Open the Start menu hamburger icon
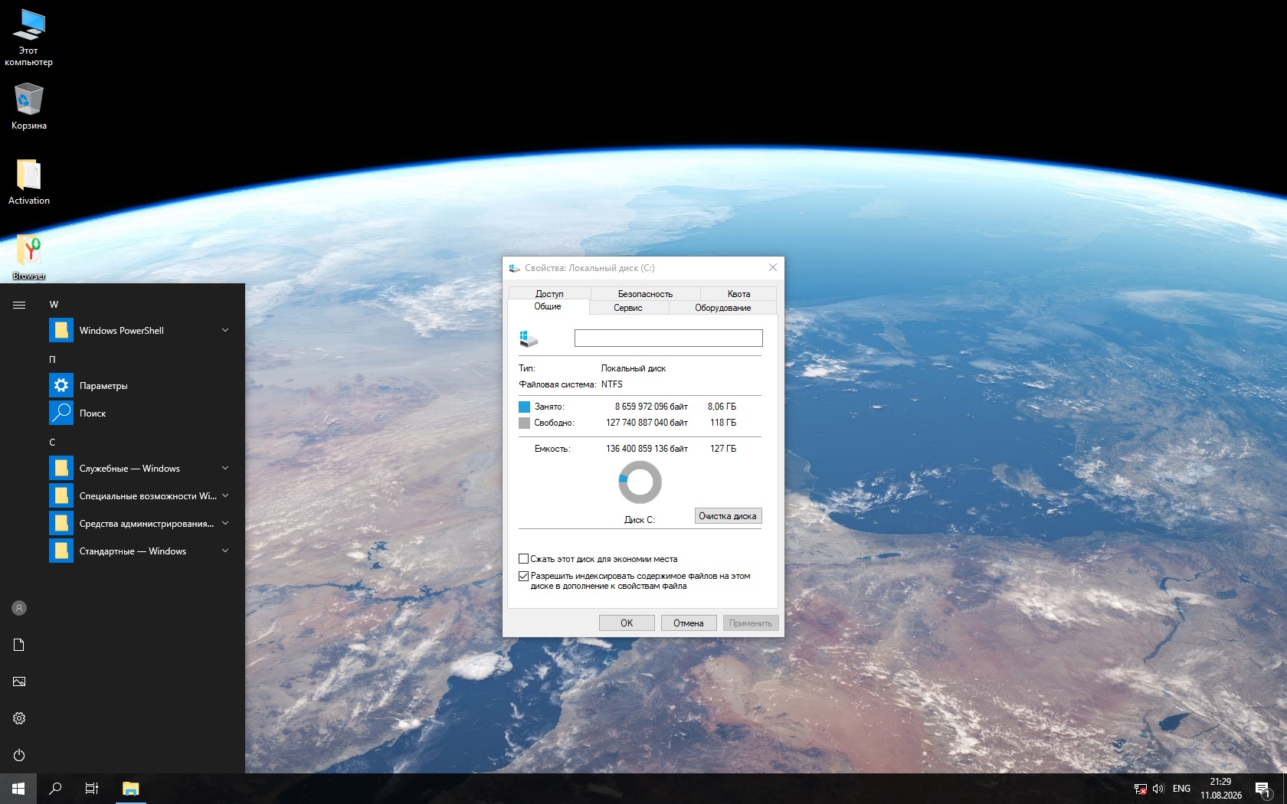 (19, 305)
